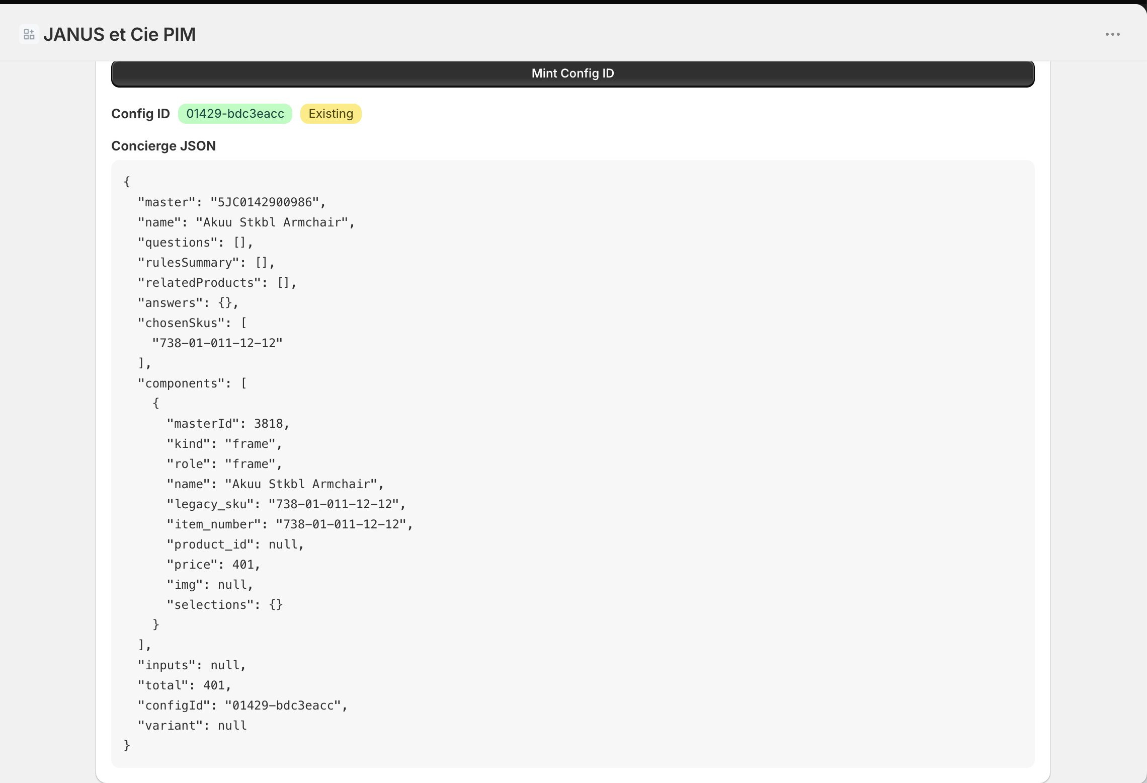Click the chosenSkus value "738-01-011-12-12"

click(x=217, y=343)
